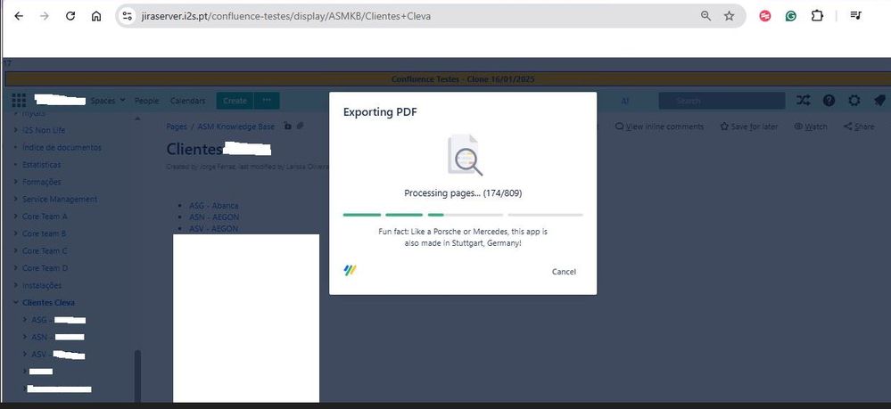Bookmark this page with the star
Viewport: 891px width, 409px height.
coord(729,16)
